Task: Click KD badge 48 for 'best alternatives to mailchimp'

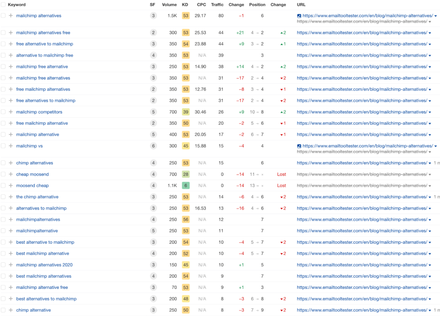Action: (186, 298)
